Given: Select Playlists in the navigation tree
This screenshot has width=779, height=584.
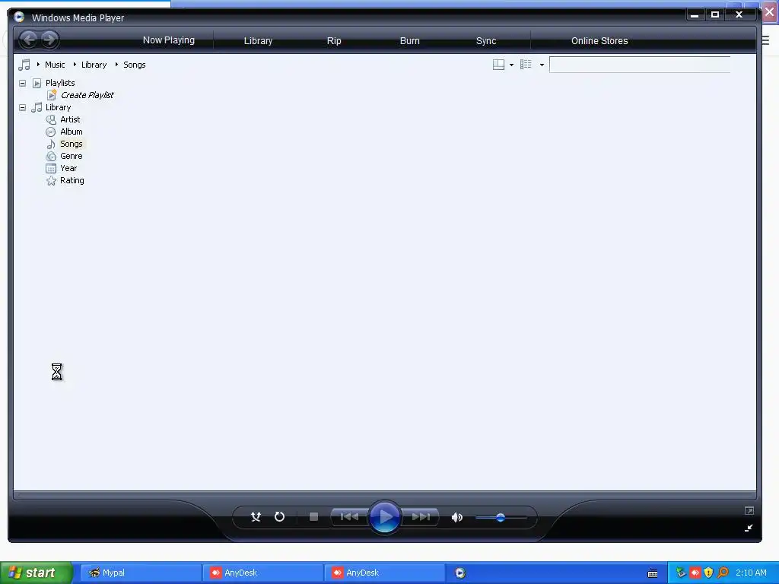Looking at the screenshot, I should click(60, 83).
